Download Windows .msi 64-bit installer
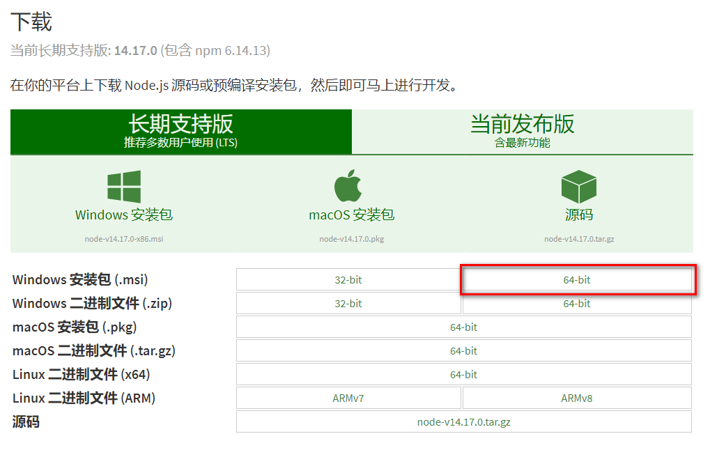The image size is (710, 450). coord(577,280)
